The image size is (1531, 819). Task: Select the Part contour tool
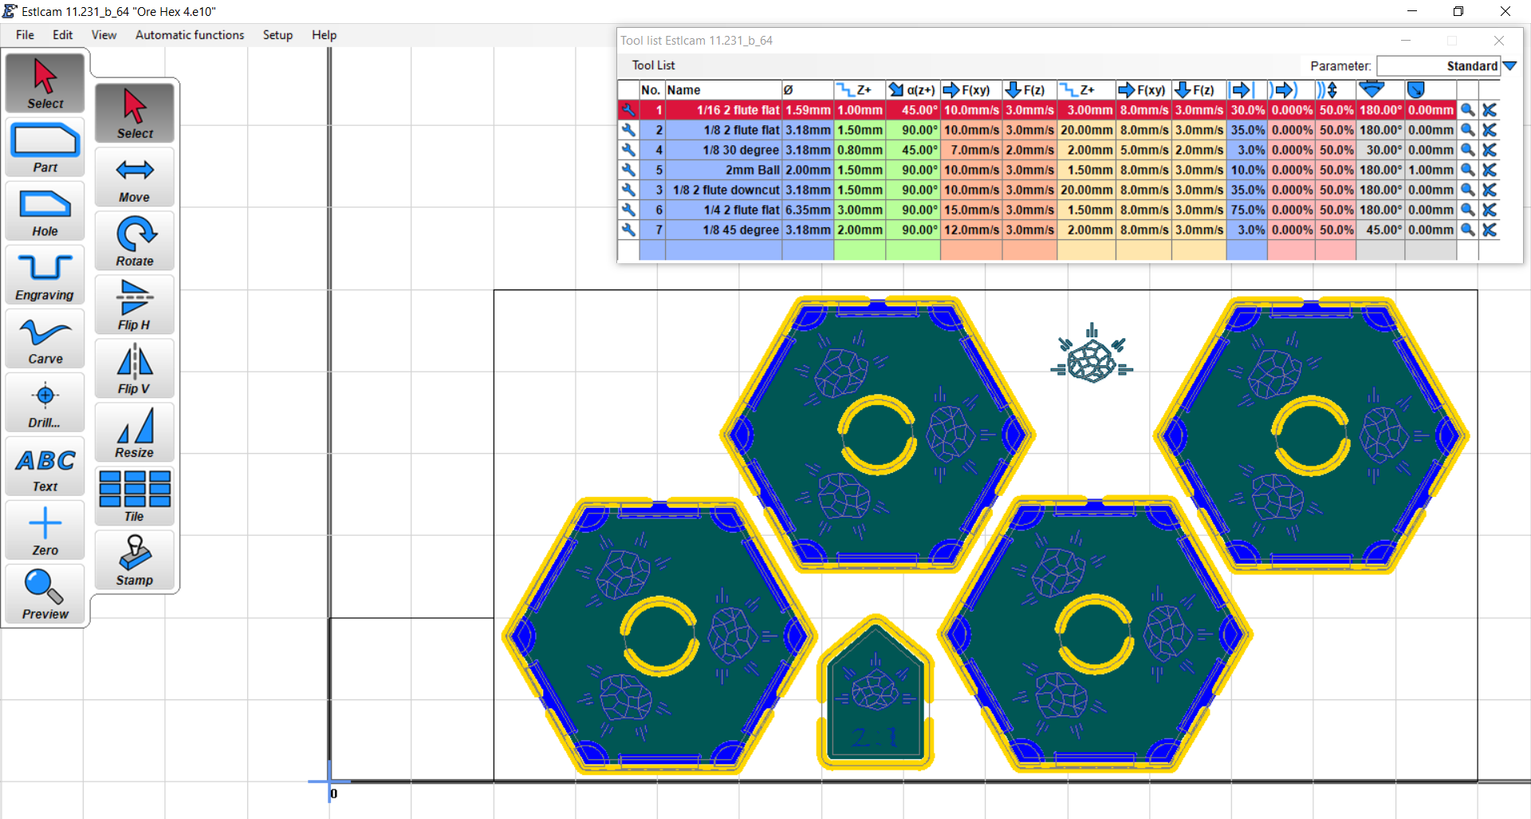(45, 148)
